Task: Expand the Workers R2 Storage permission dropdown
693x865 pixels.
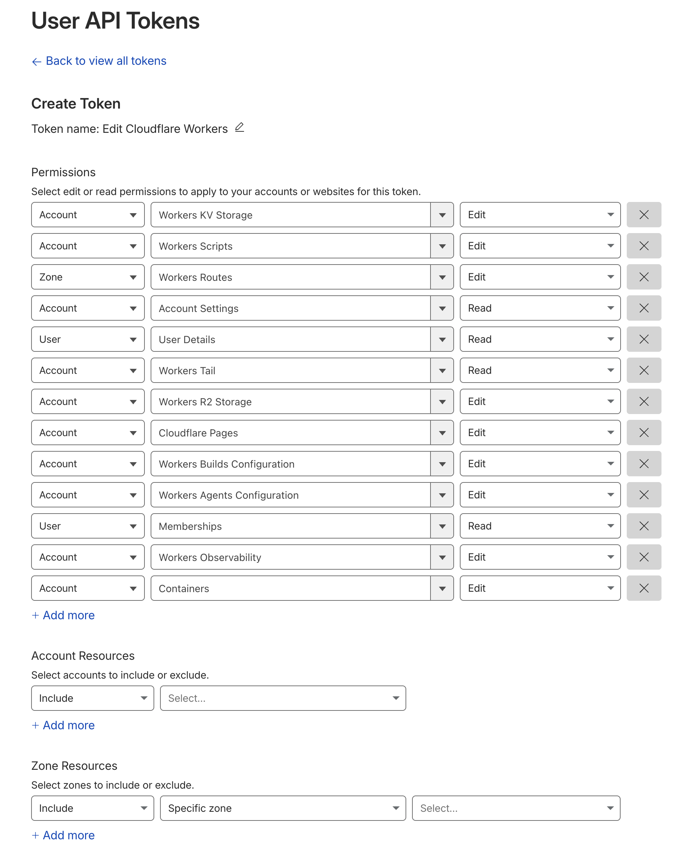Action: [442, 401]
